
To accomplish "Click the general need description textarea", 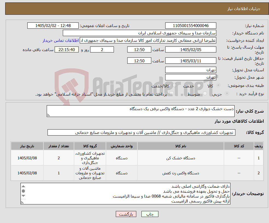I will pos(140,111).
